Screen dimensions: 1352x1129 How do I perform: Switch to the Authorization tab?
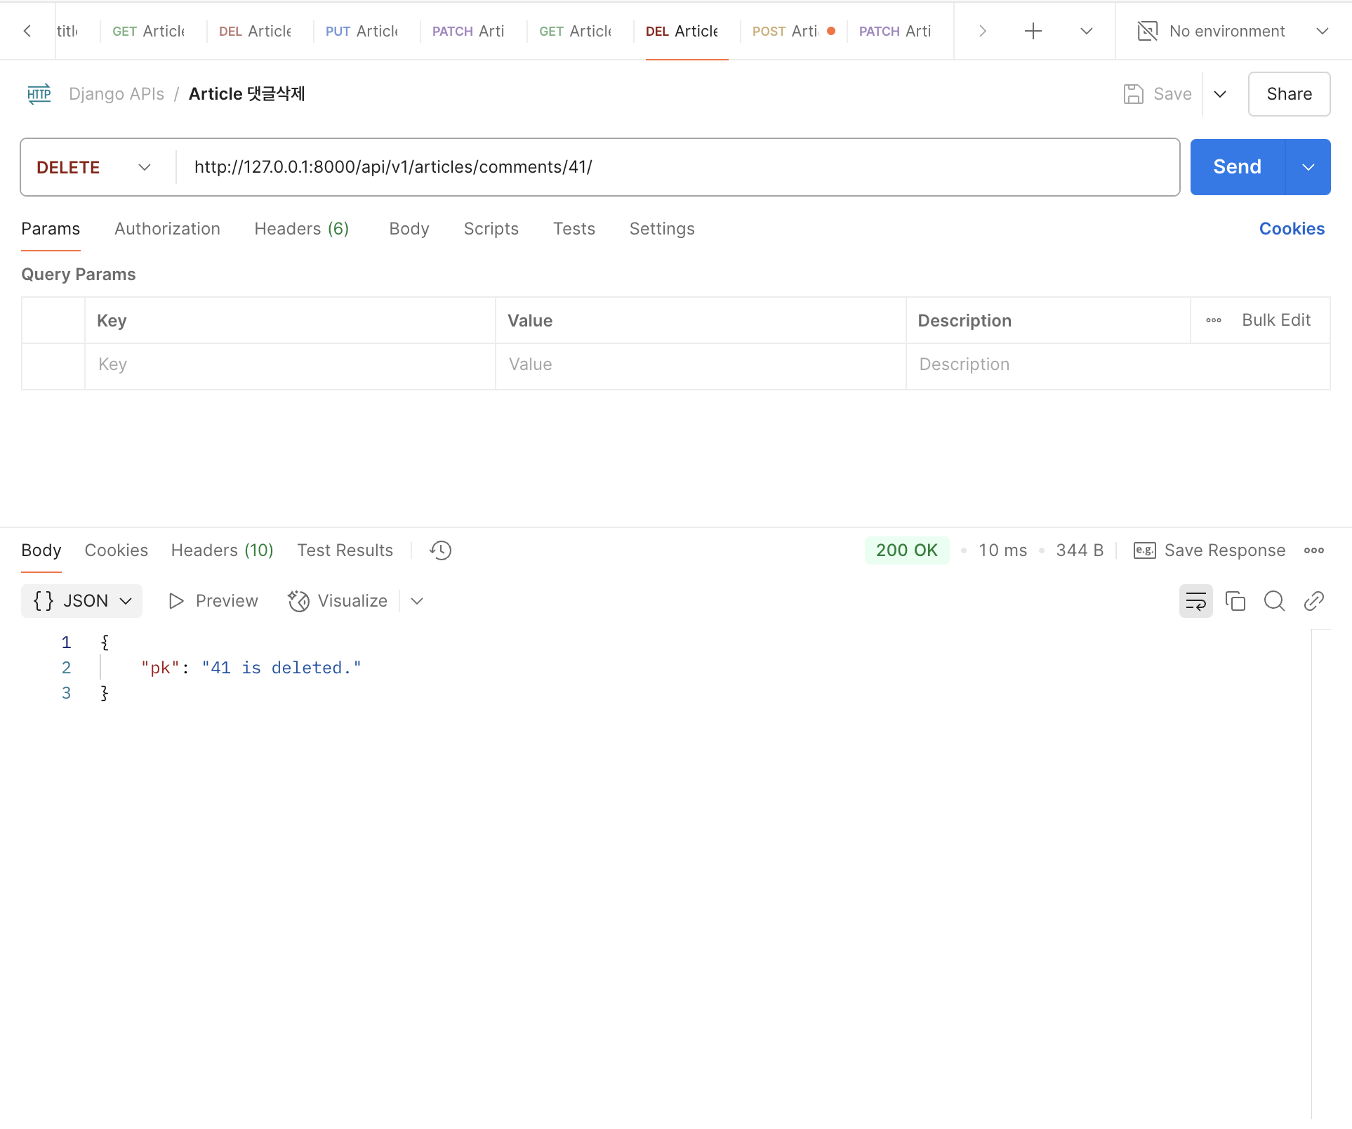click(167, 229)
